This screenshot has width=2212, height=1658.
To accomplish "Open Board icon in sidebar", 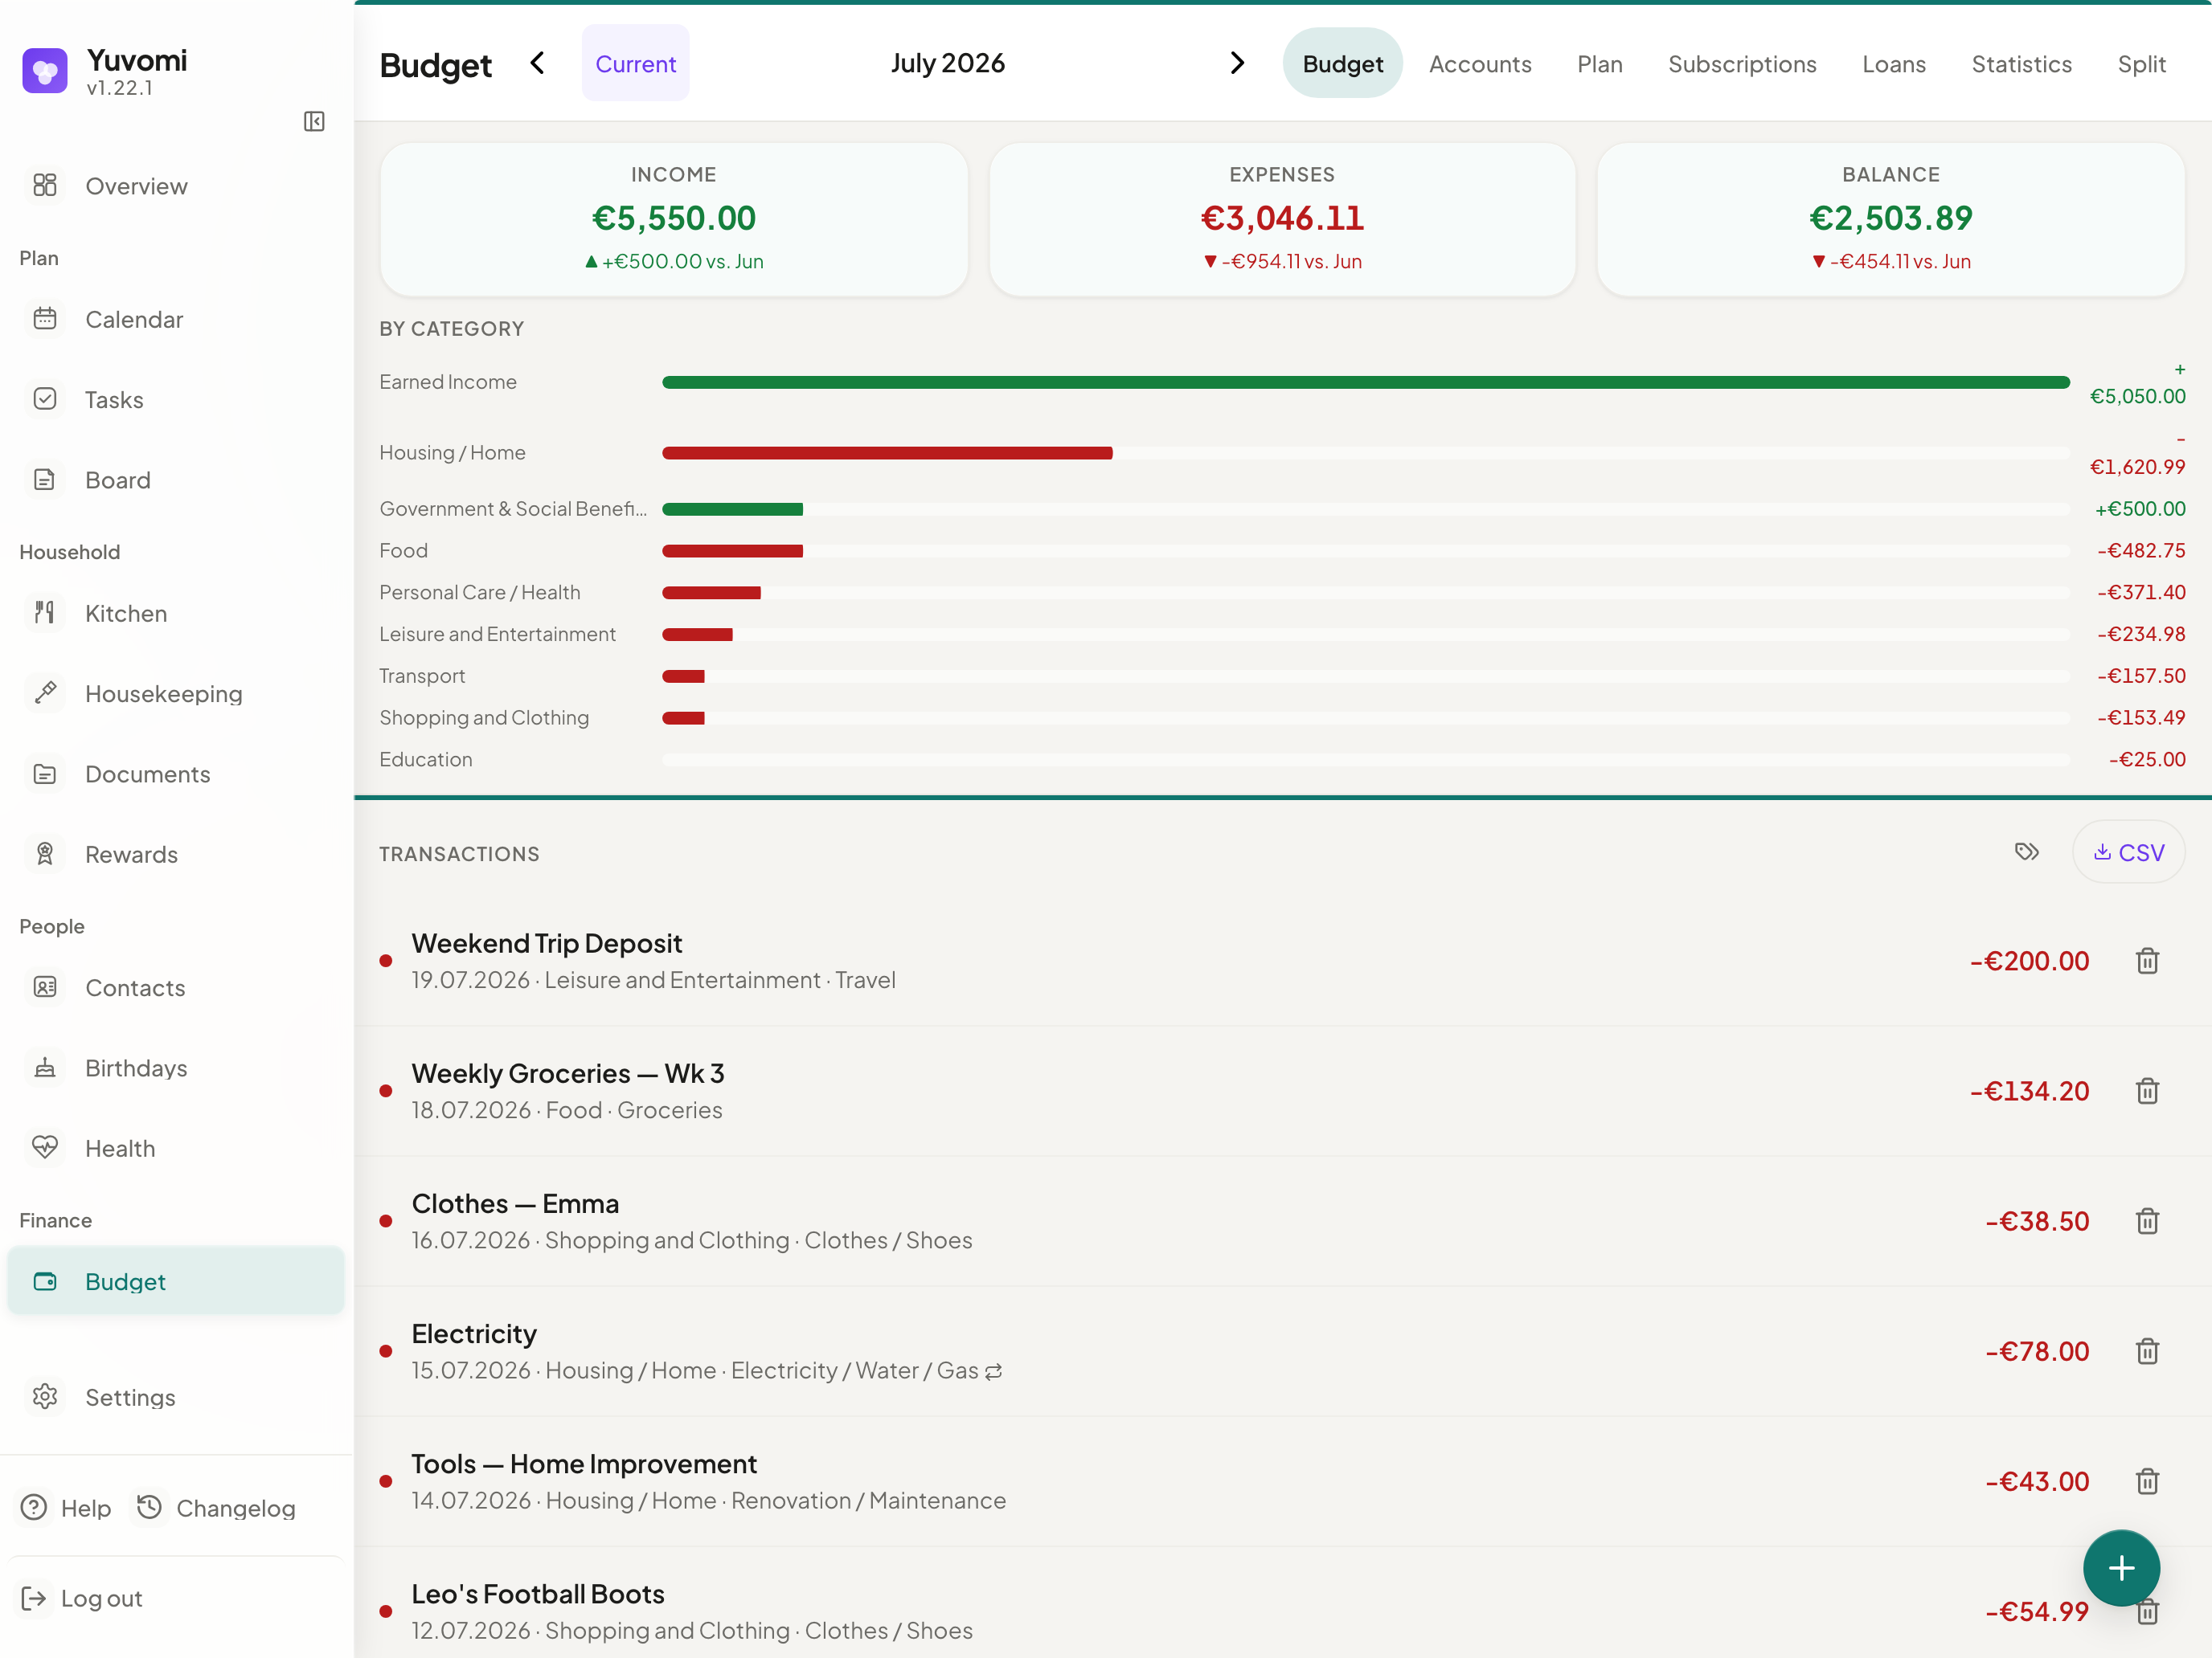I will [x=45, y=480].
